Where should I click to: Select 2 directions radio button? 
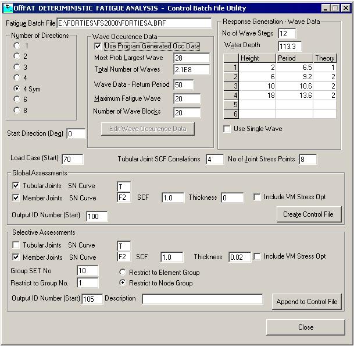tap(17, 56)
